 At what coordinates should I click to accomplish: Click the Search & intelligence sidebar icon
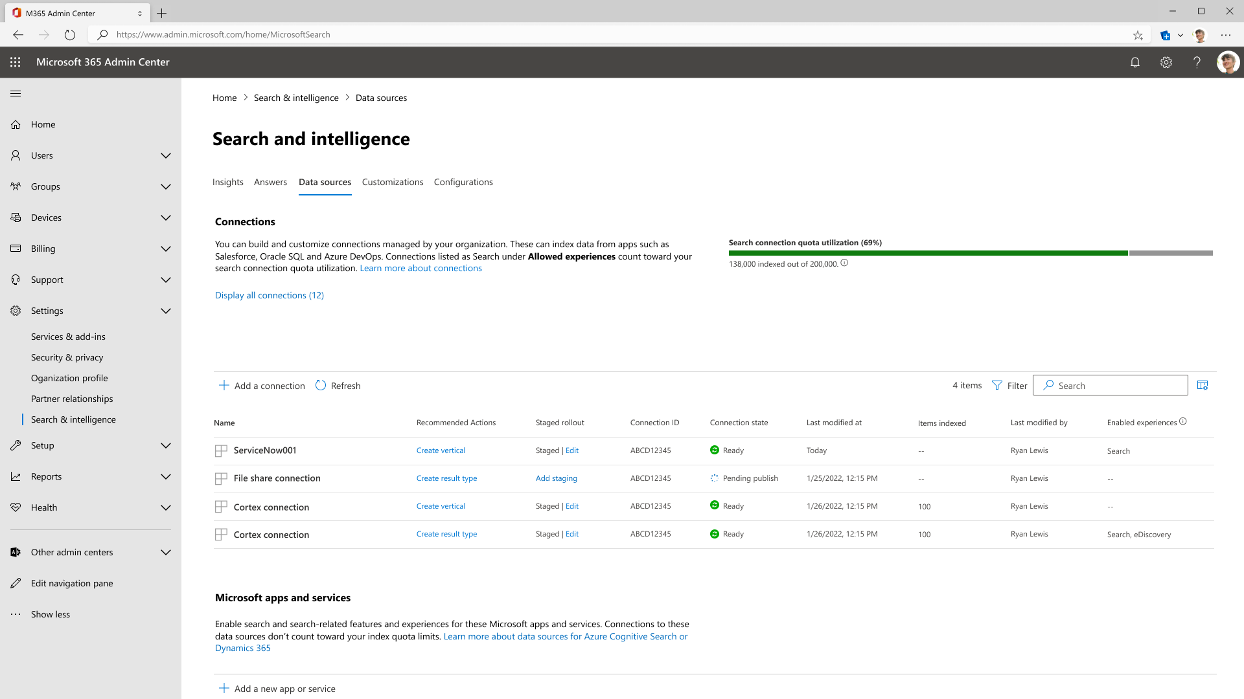[73, 419]
